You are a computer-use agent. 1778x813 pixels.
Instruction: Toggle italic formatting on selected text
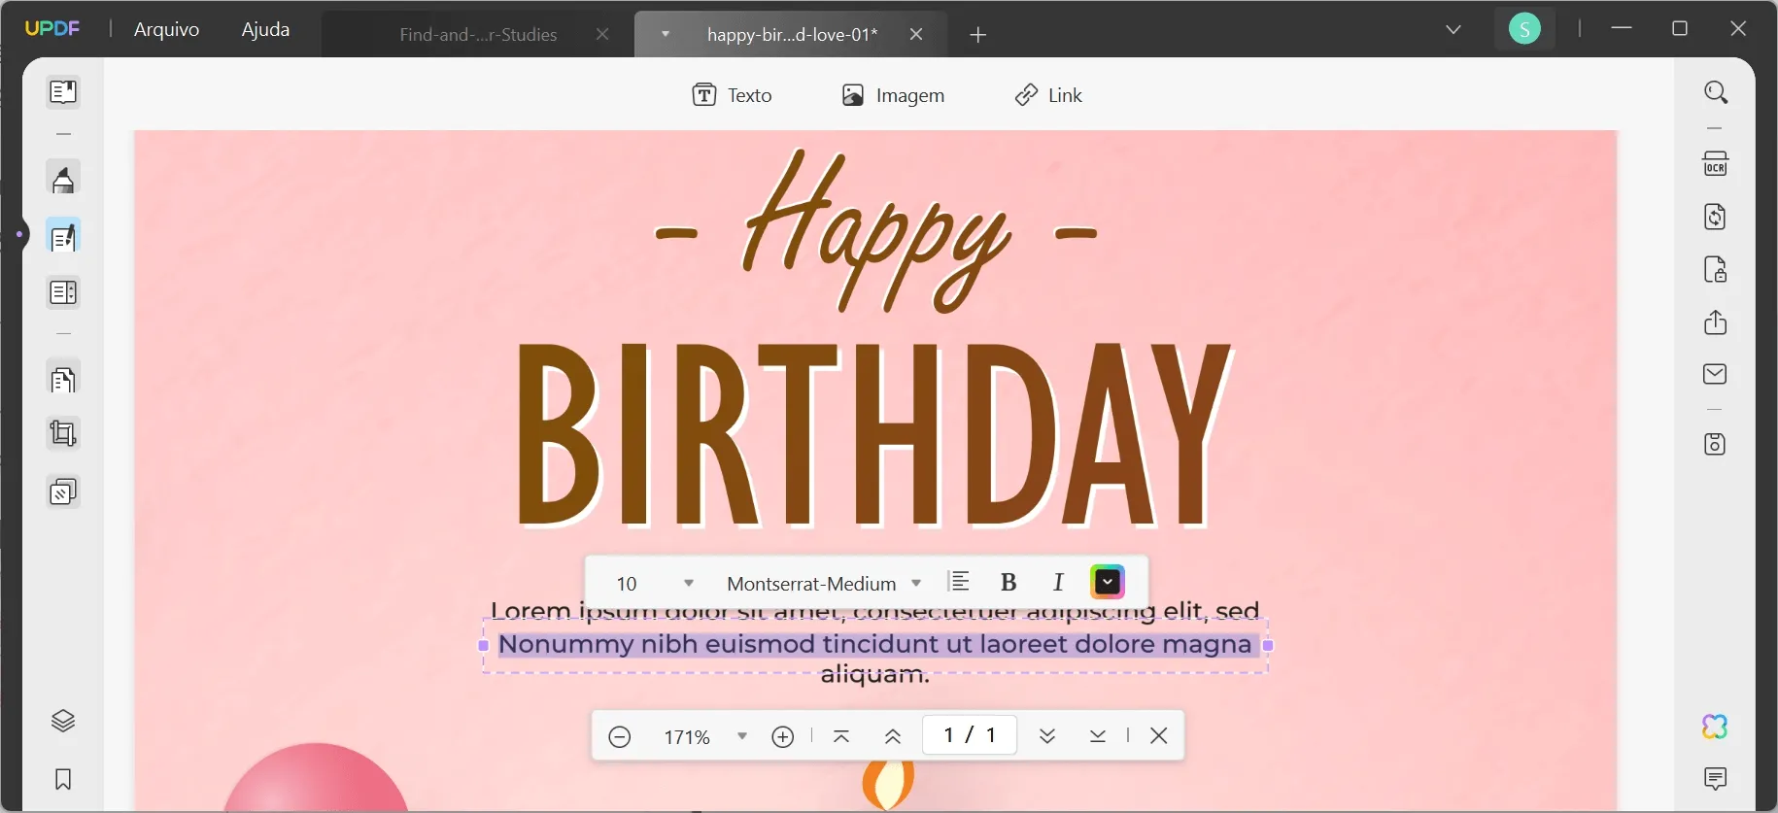tap(1058, 582)
